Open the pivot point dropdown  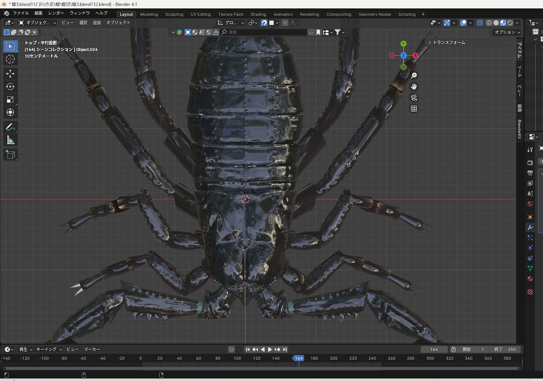(x=253, y=23)
